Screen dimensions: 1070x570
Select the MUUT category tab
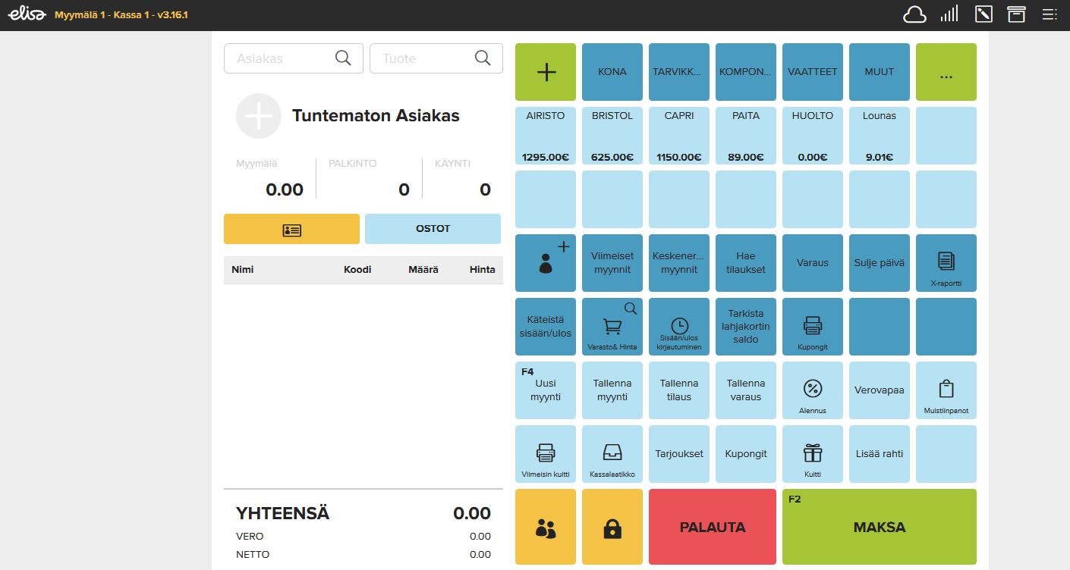pos(880,72)
